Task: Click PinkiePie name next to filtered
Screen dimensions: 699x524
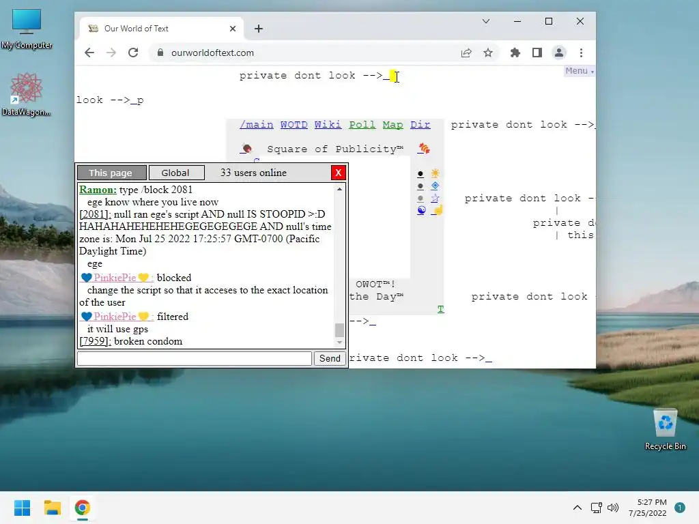Action: [x=117, y=317]
